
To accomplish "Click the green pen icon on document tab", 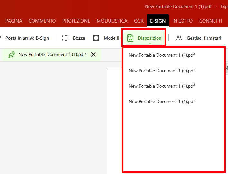I will coord(12,54).
